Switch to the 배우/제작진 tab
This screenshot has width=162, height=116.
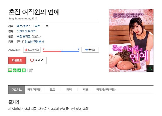click(x=34, y=90)
